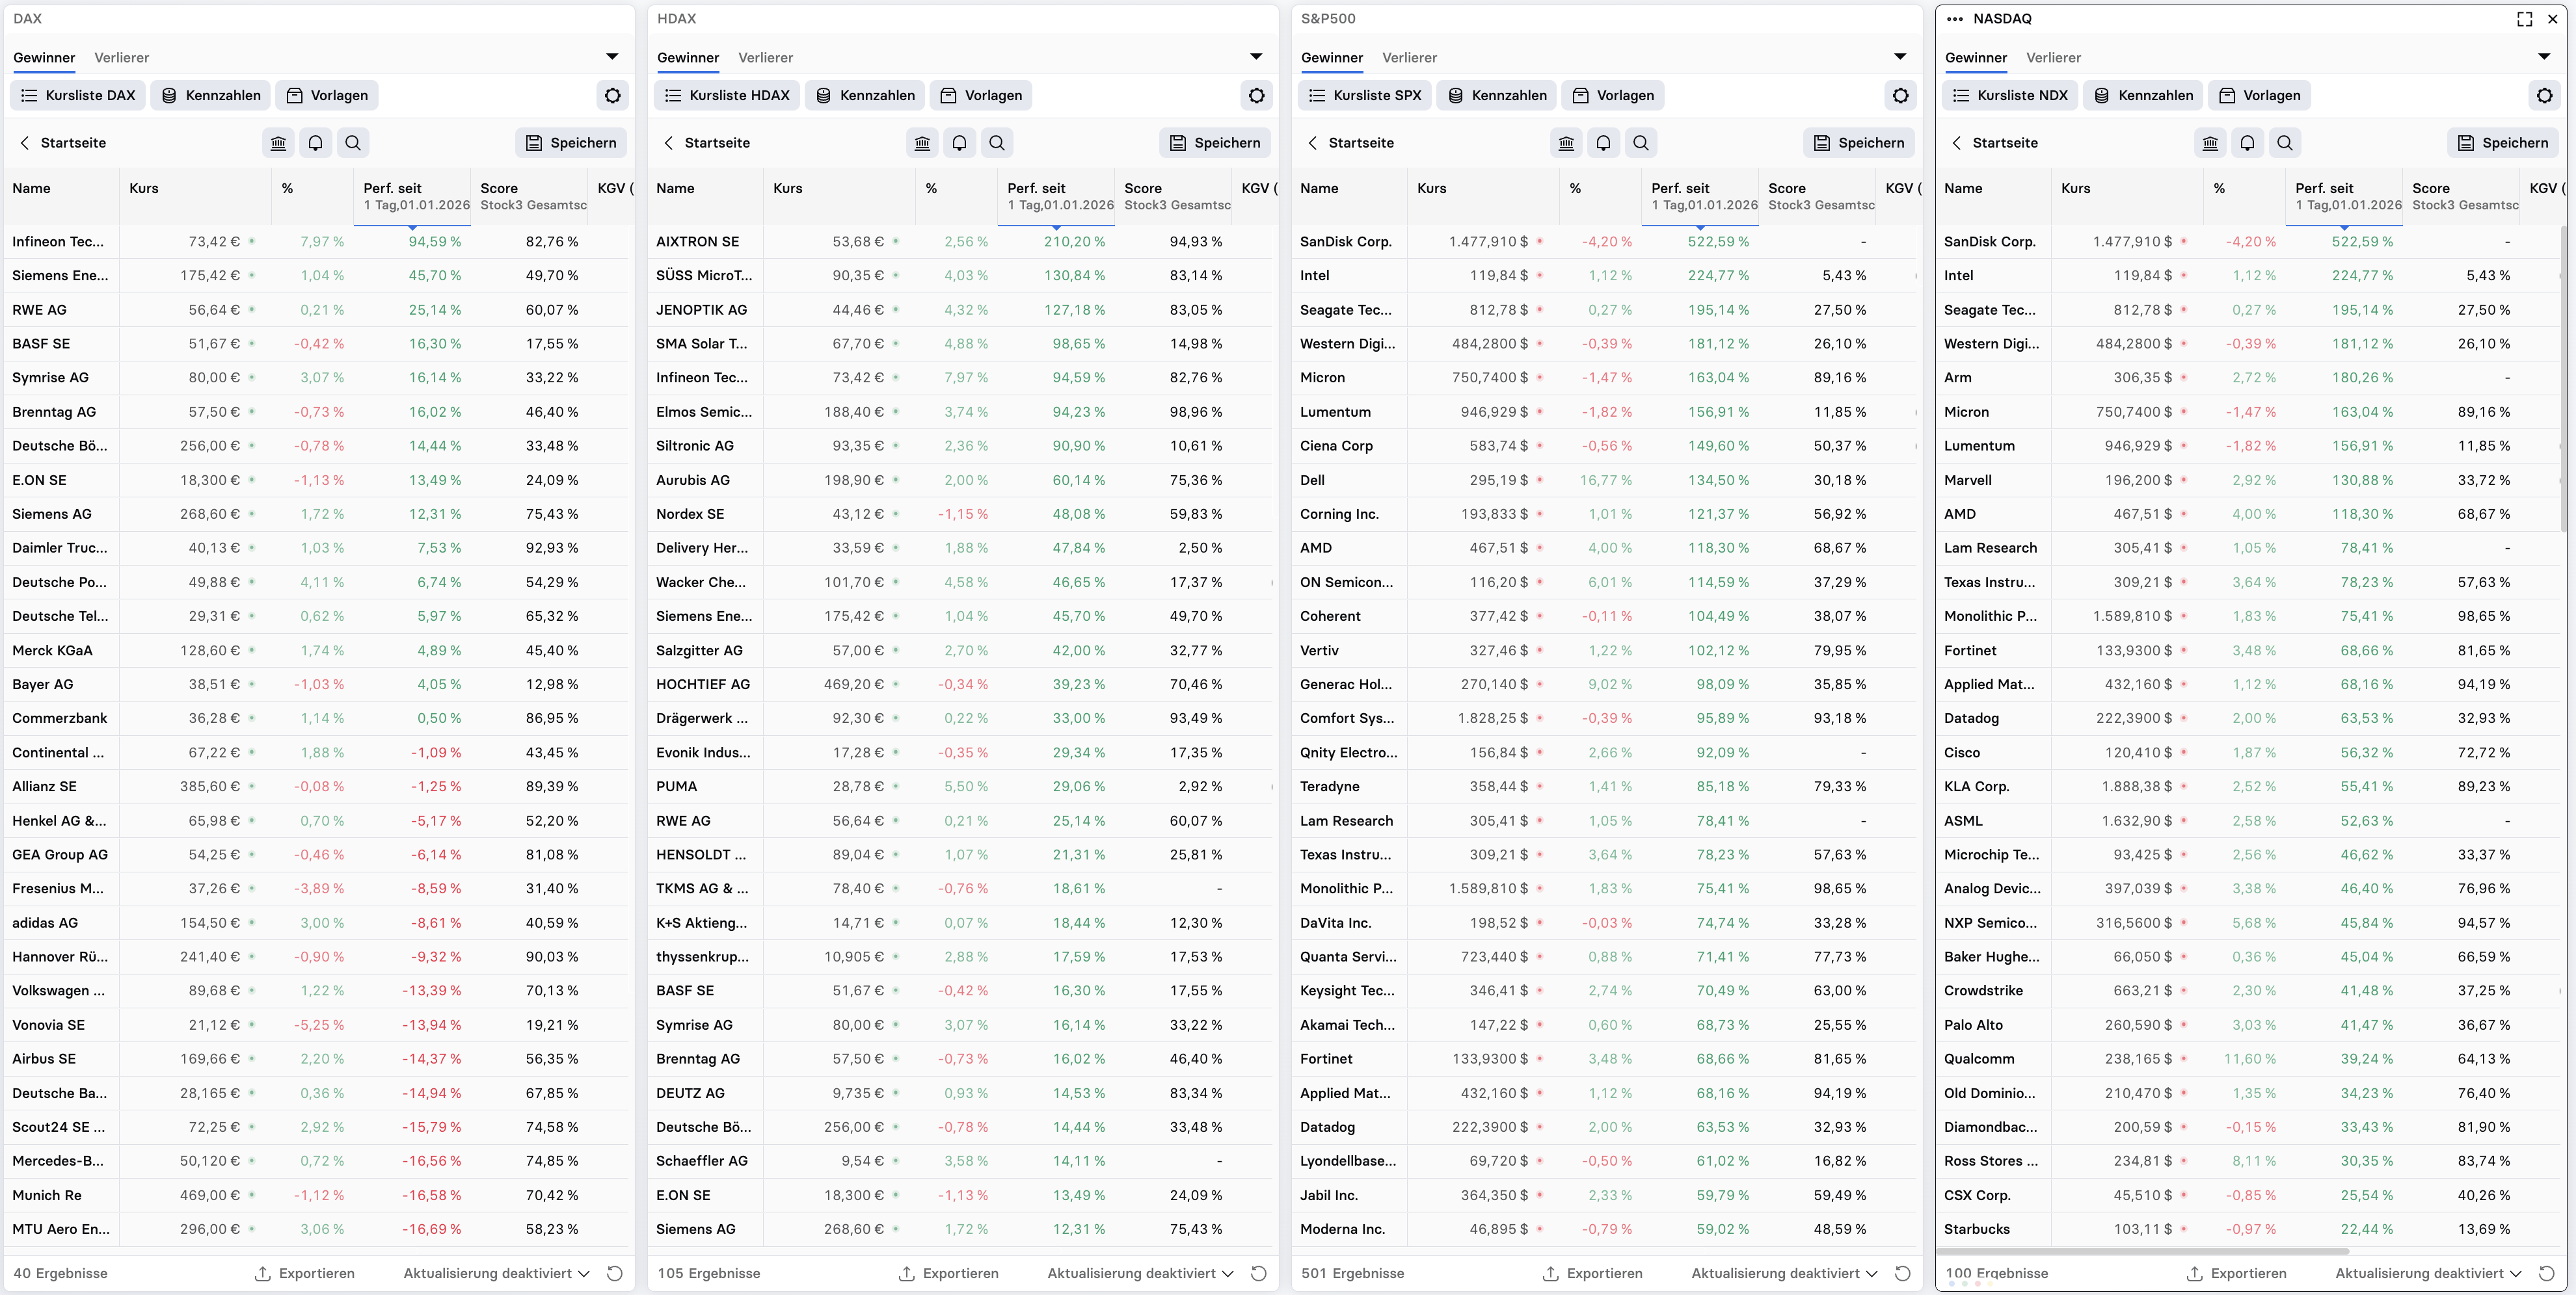Open Kursliste NDX in NASDAQ panel
Viewport: 2576px width, 1295px height.
click(2010, 96)
